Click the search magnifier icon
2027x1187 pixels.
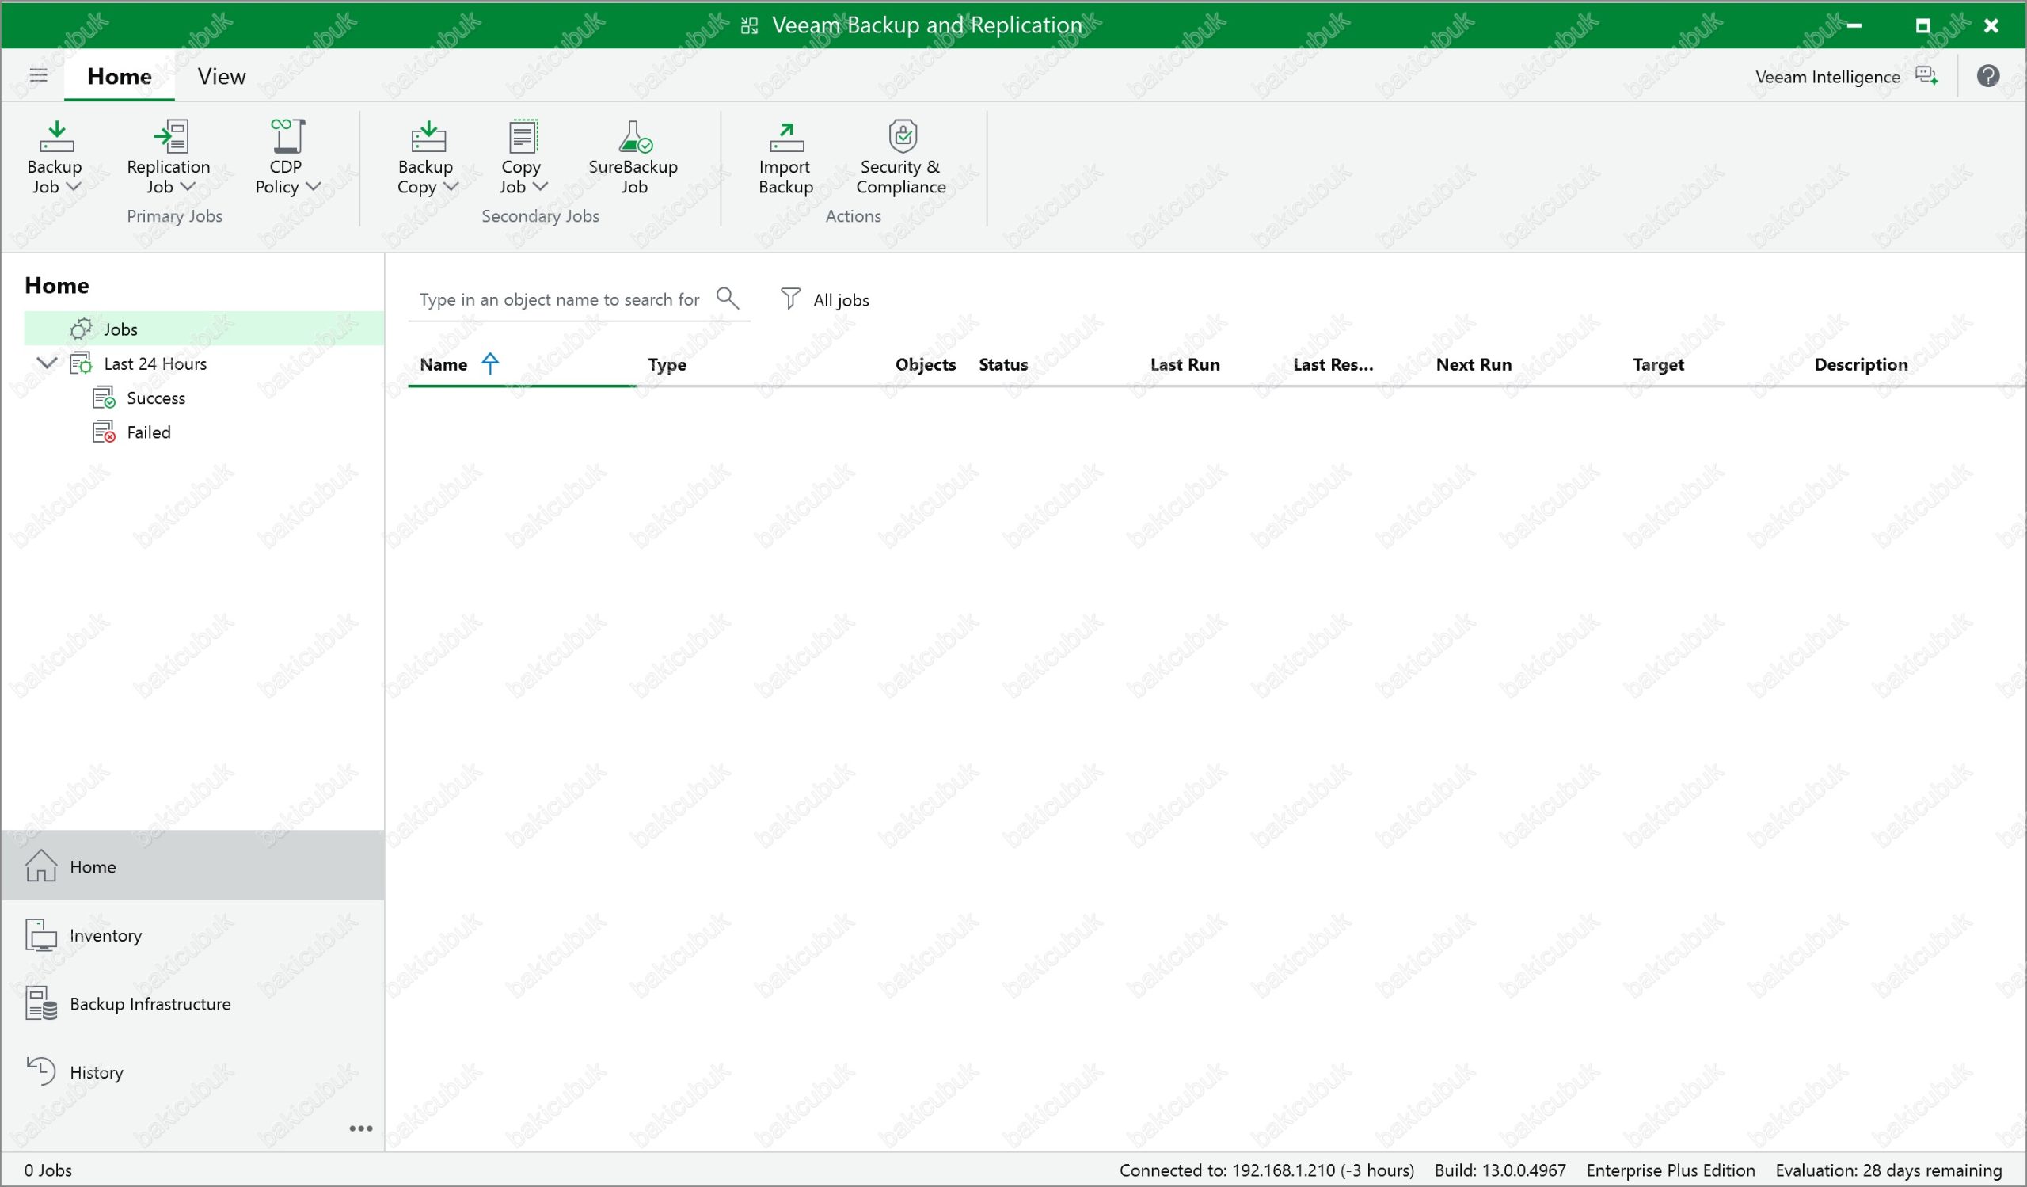727,299
